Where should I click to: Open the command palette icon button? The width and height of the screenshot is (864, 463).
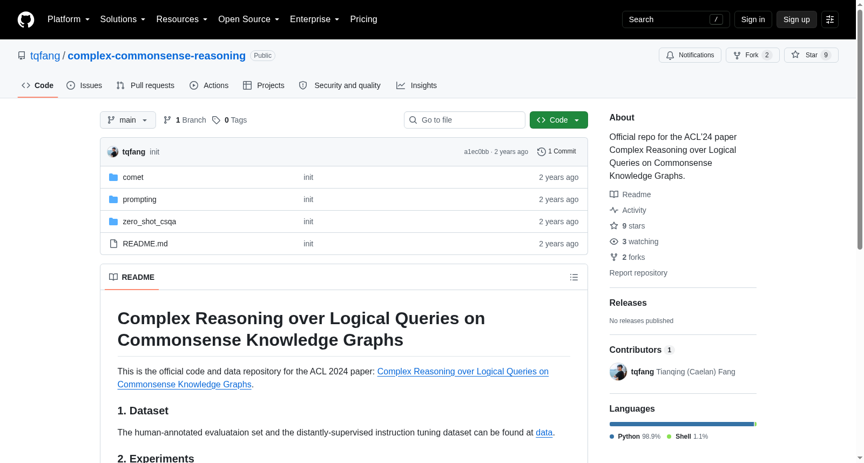[830, 19]
